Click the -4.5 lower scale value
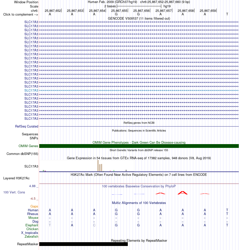Screen dimensions: 239x250 click(33, 199)
